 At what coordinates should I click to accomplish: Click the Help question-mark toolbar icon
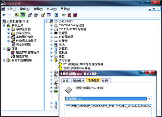tap(43, 15)
